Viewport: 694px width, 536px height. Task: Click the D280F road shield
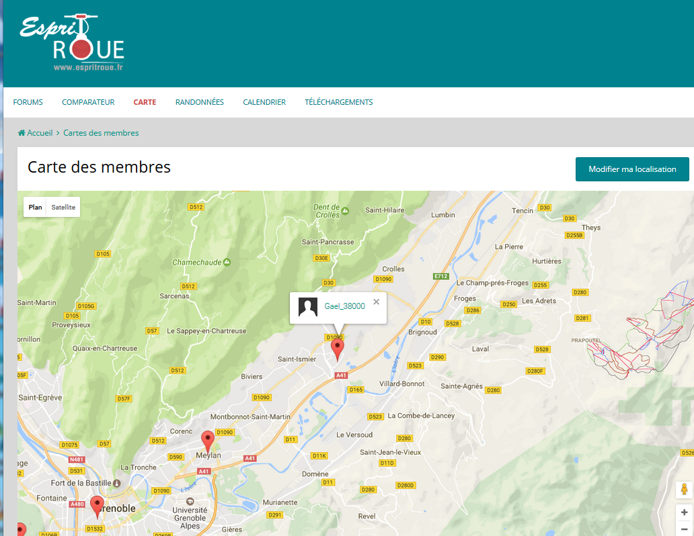(535, 371)
